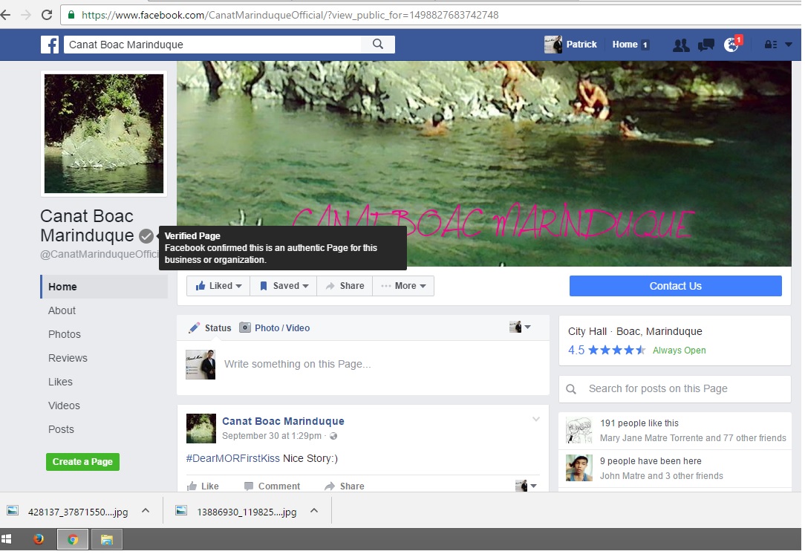Open post like-as identity dropdown
The image size is (805, 557).
526,486
